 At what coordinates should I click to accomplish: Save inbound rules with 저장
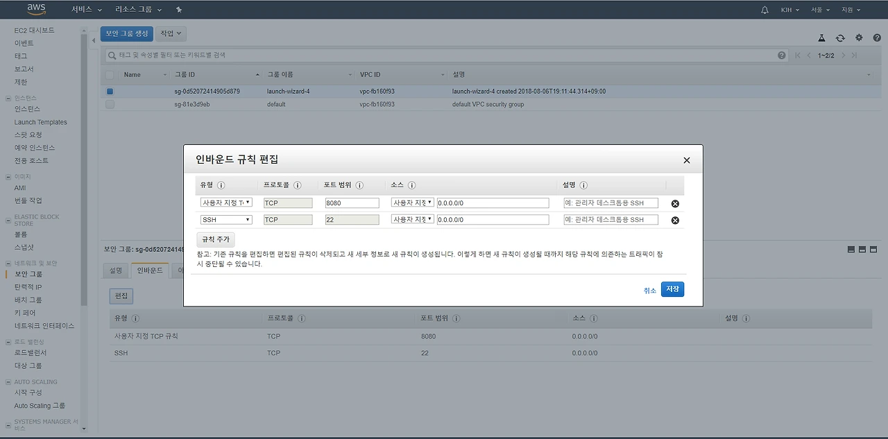(672, 289)
